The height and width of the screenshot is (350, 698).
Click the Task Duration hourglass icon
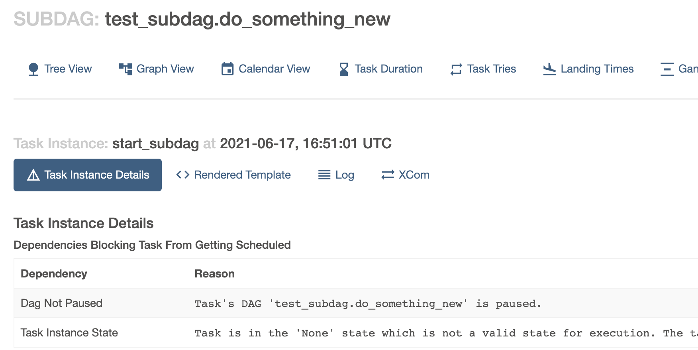[x=343, y=69]
